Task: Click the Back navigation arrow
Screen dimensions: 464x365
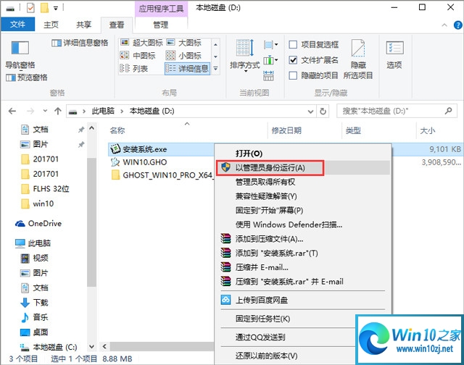Action: (x=12, y=111)
